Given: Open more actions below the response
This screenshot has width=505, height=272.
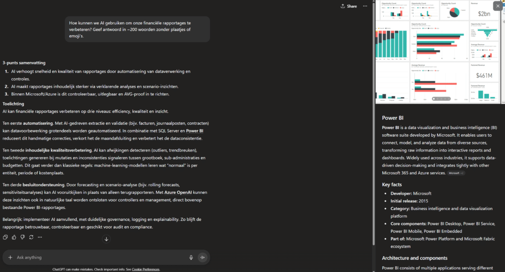Looking at the screenshot, I should (x=40, y=237).
